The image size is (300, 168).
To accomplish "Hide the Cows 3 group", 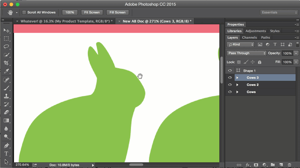I will pos(230,77).
